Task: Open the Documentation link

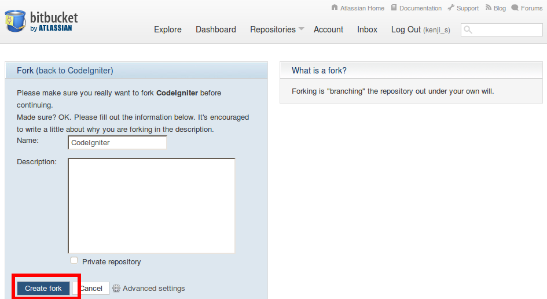Action: 420,8
